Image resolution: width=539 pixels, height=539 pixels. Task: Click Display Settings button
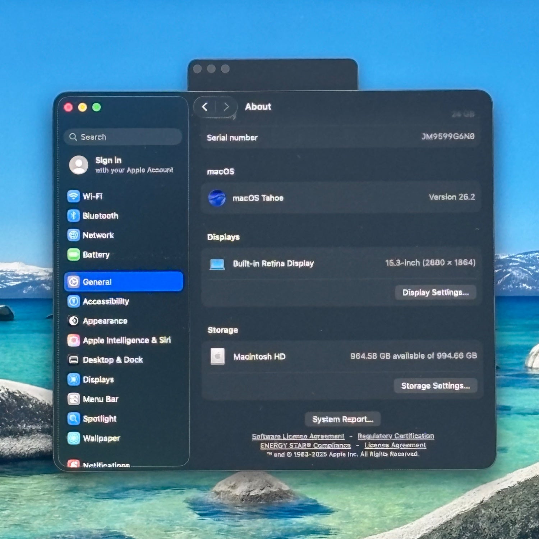pyautogui.click(x=435, y=292)
